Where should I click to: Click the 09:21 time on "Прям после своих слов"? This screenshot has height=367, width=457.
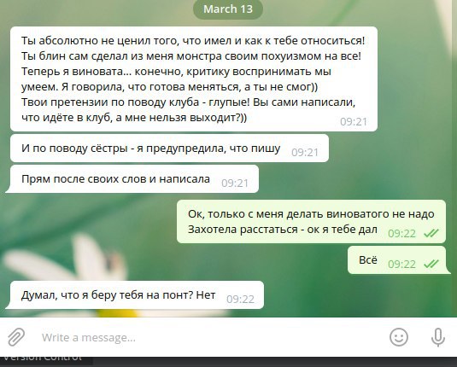(235, 183)
